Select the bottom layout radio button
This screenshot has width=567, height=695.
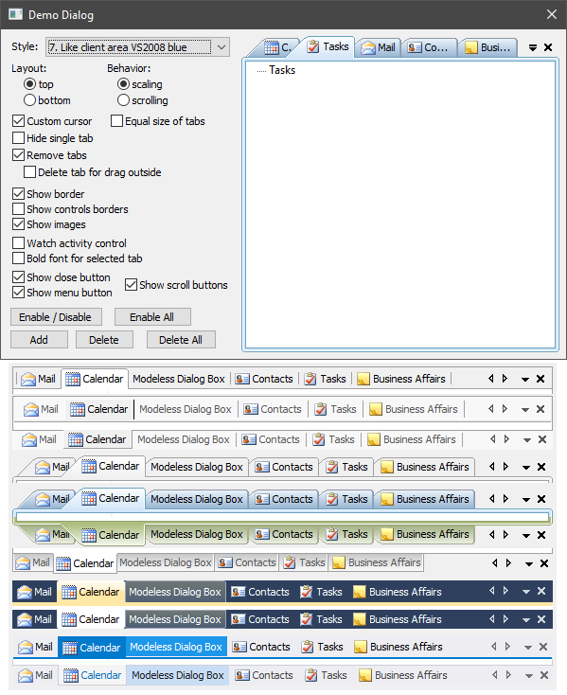tap(29, 100)
